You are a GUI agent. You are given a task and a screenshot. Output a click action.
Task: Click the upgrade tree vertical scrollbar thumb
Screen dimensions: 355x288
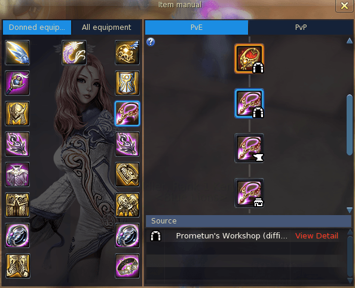(x=350, y=125)
